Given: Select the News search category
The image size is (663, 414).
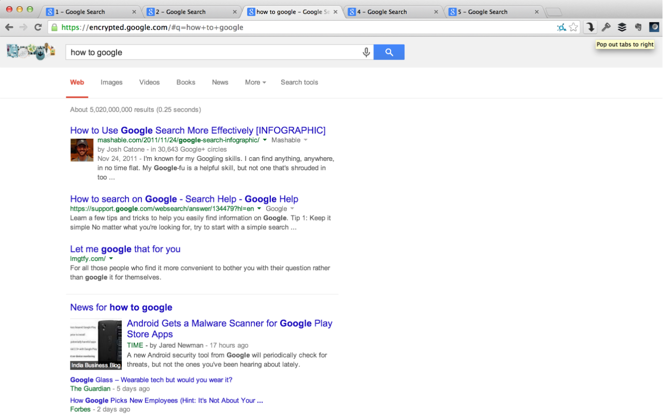Looking at the screenshot, I should (x=220, y=82).
